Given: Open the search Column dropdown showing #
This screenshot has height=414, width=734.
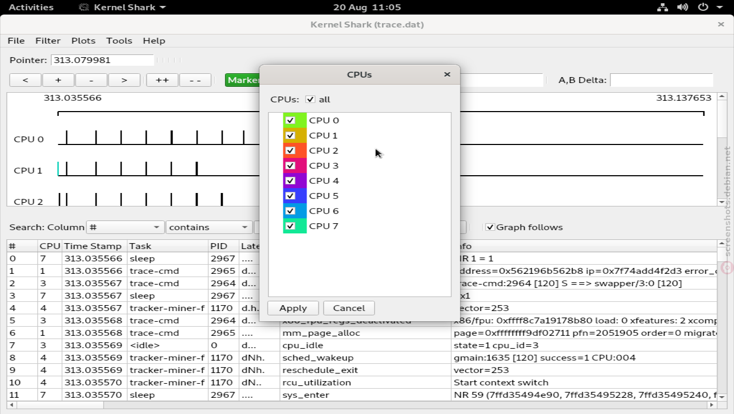Looking at the screenshot, I should [x=125, y=227].
